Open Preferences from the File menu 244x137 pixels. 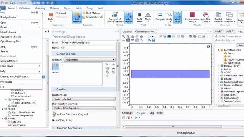[20, 82]
